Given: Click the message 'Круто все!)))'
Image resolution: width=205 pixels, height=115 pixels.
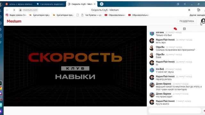Looking at the screenshot, I should 162,104.
